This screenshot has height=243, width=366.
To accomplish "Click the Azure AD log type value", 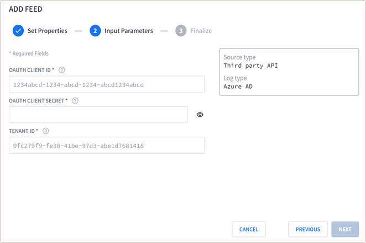I will point(238,87).
